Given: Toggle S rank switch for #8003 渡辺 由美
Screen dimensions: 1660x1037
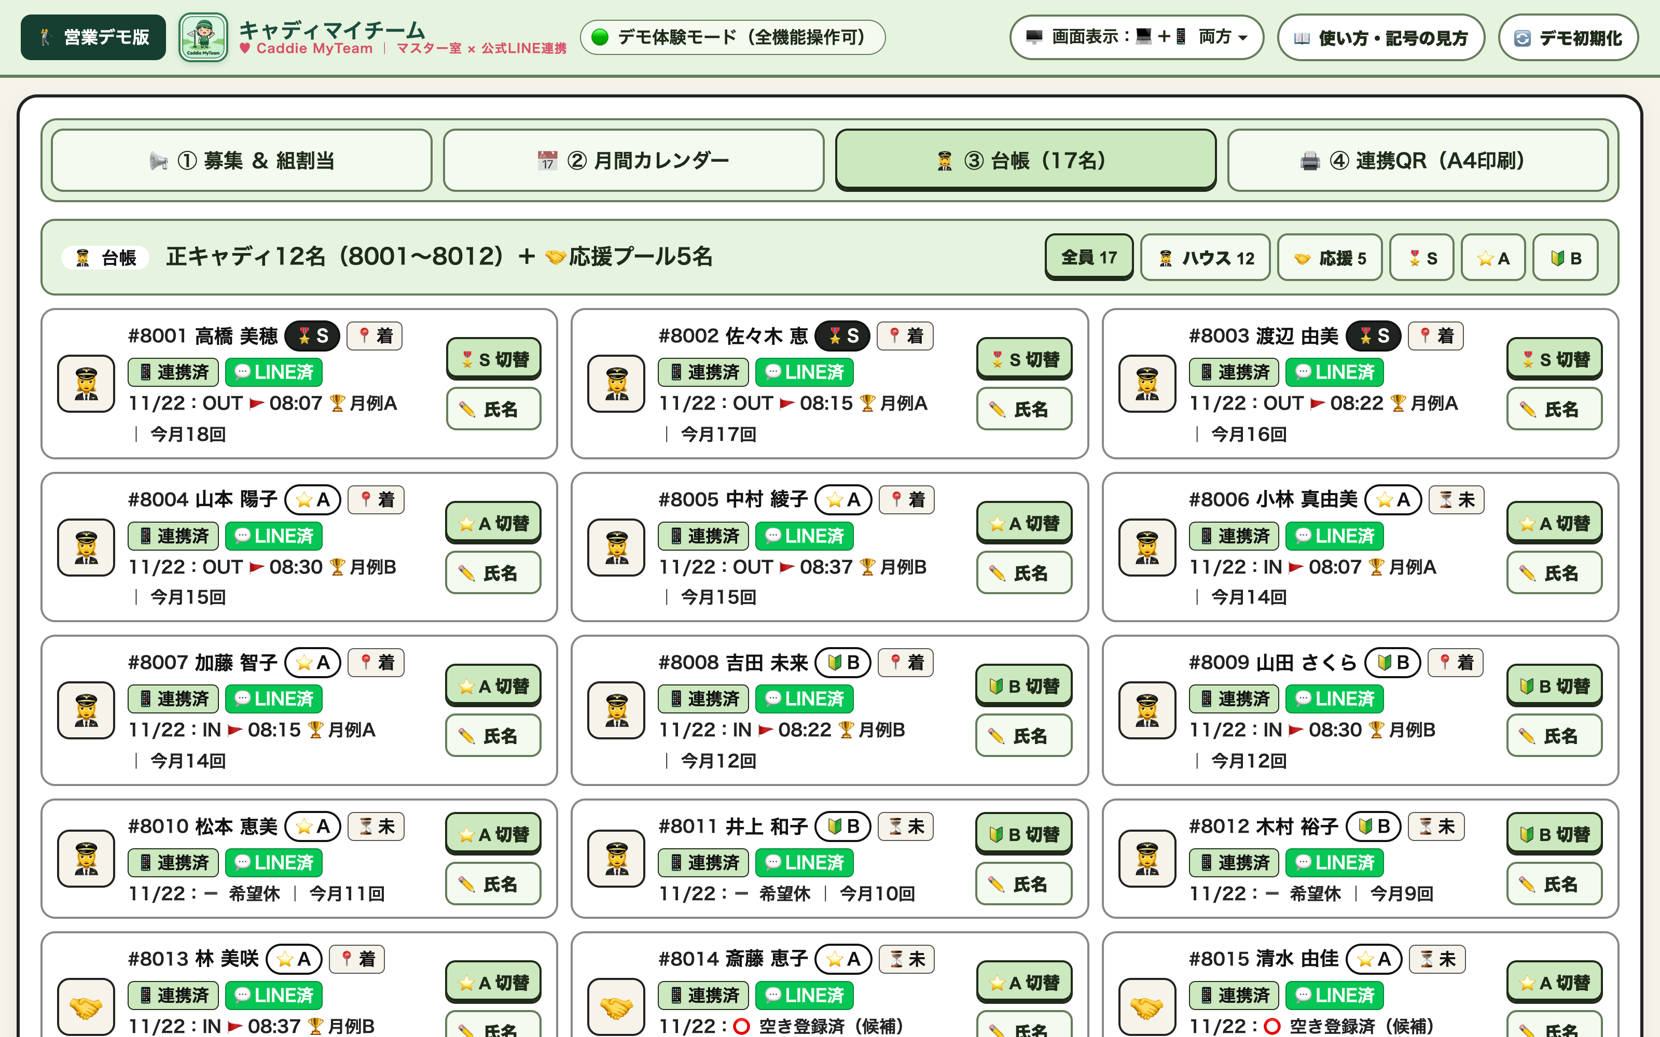Looking at the screenshot, I should 1554,359.
